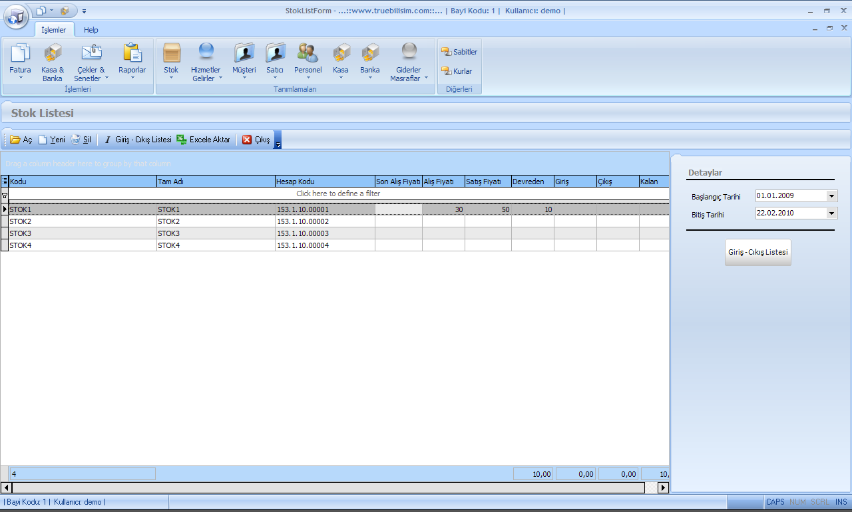Click the Raporlar clipboard icon
Image resolution: width=852 pixels, height=512 pixels.
pos(132,54)
